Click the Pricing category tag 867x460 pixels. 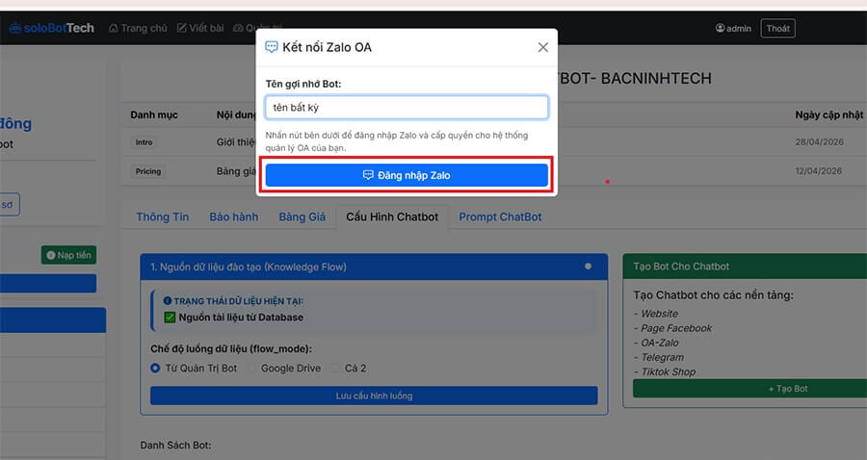[x=148, y=171]
